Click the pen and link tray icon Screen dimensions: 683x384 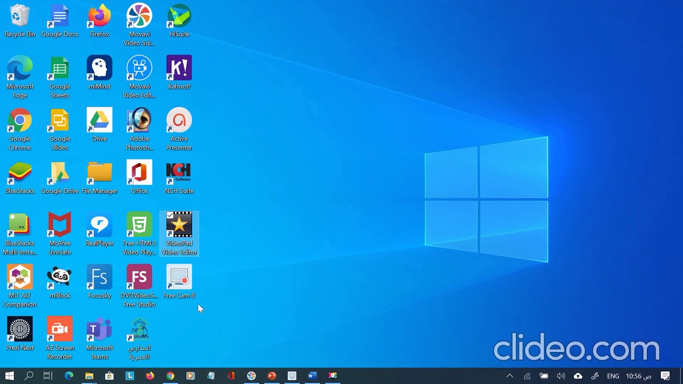(595, 376)
